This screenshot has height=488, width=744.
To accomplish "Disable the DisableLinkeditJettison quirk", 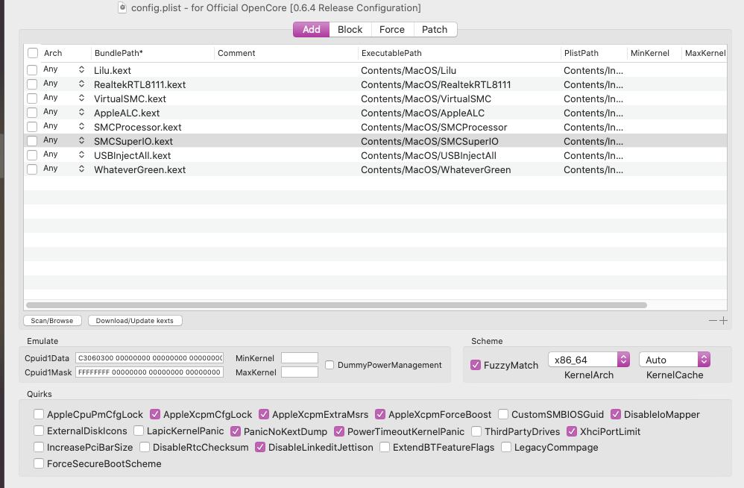I will click(260, 447).
